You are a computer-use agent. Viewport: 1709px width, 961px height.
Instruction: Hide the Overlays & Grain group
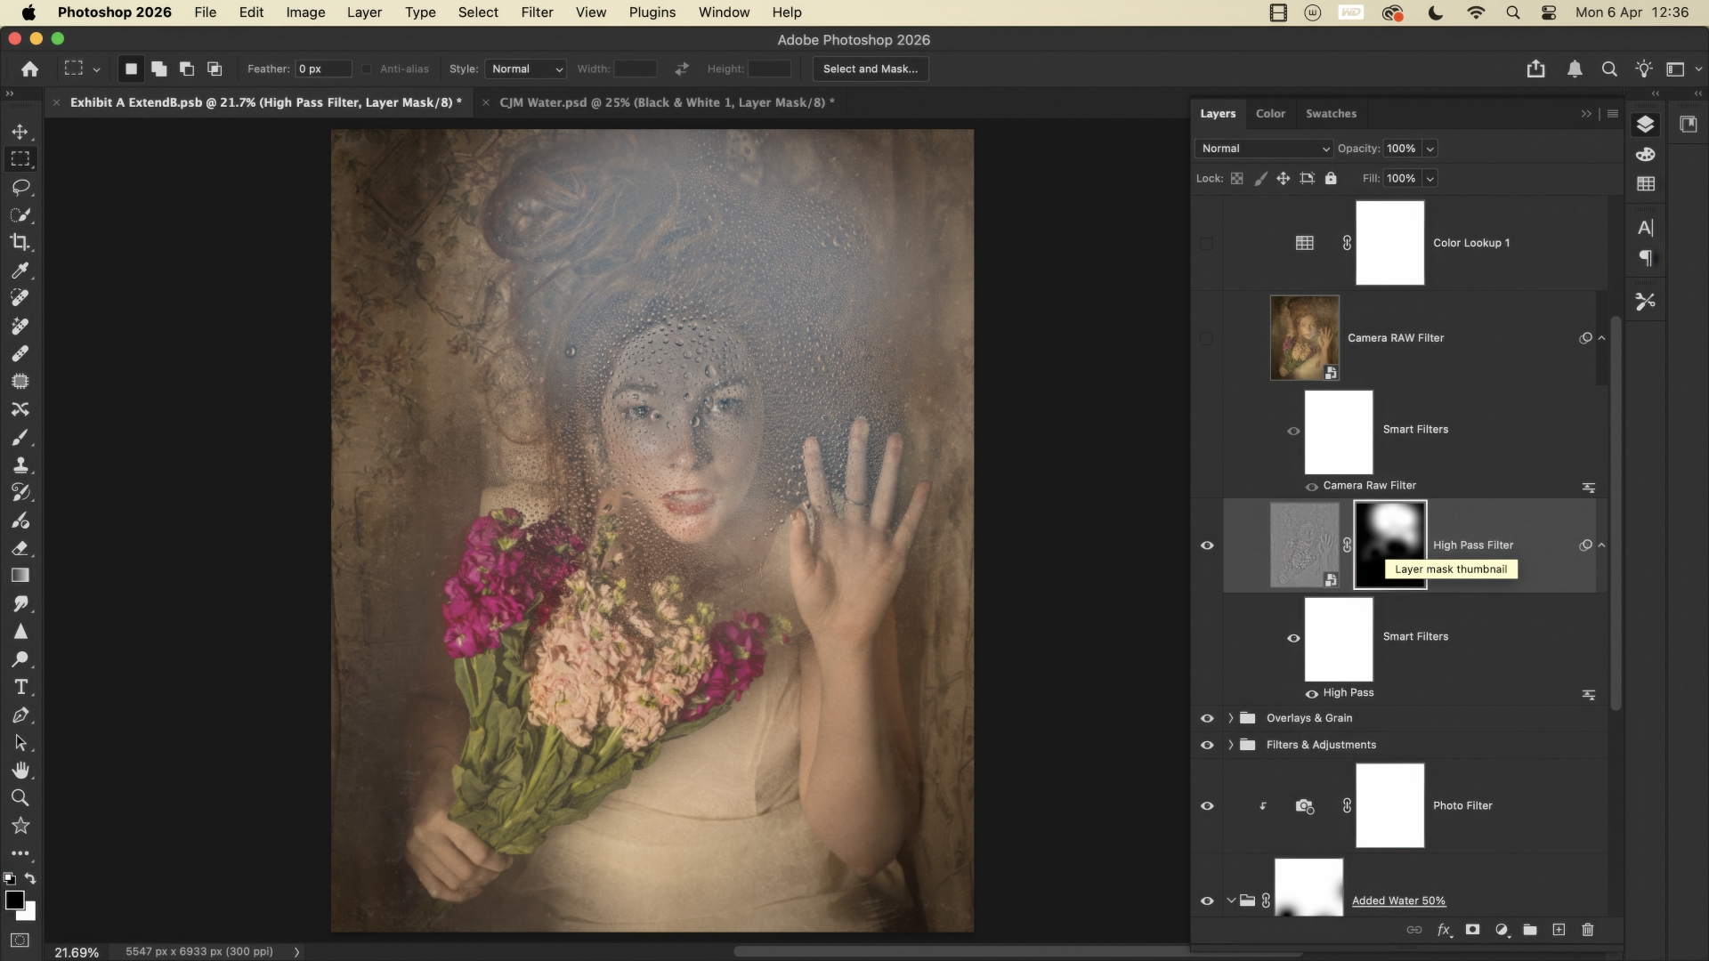coord(1207,718)
